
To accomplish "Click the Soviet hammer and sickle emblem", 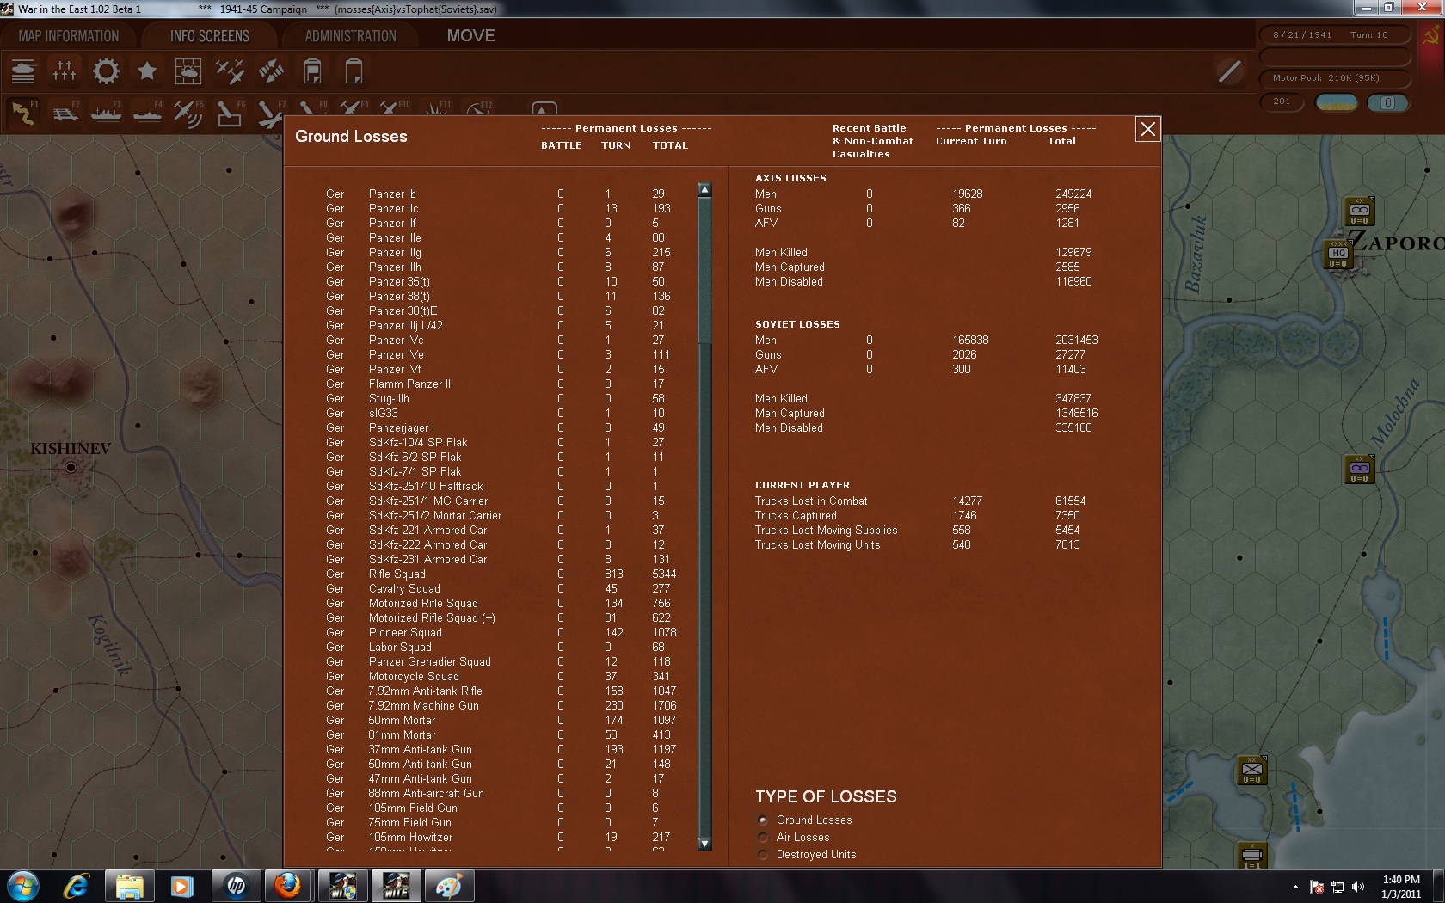I will click(1430, 36).
